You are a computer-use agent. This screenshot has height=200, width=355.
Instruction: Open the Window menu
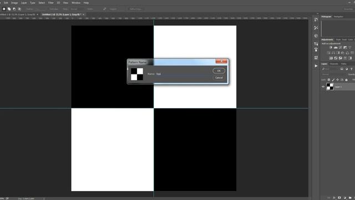tap(76, 3)
